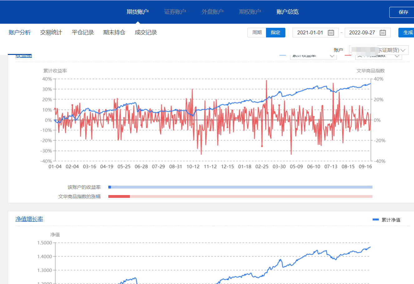The width and height of the screenshot is (414, 284).
Task: Click the 01-04 date label on x-axis
Action: 55,167
